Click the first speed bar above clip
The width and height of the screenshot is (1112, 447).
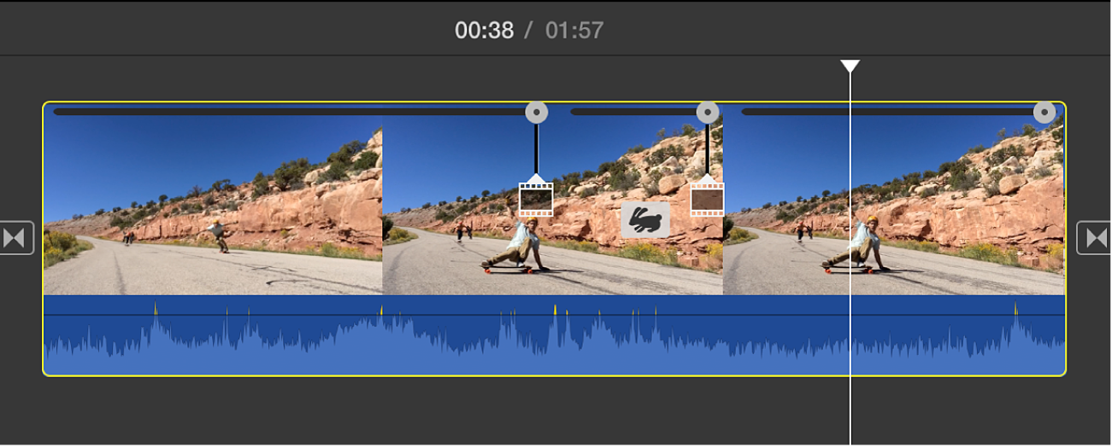(289, 112)
